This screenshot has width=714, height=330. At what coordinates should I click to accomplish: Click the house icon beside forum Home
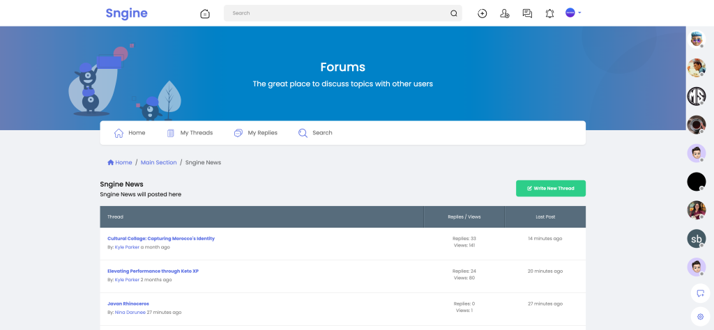click(x=119, y=133)
